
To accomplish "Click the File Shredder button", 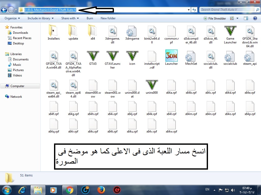I will click(x=215, y=18).
